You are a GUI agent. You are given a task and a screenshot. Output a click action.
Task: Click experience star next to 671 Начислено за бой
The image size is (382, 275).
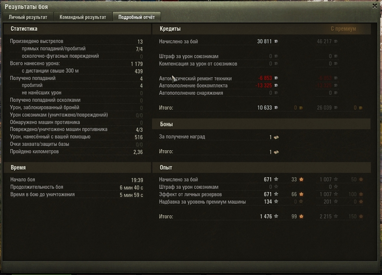click(x=276, y=179)
